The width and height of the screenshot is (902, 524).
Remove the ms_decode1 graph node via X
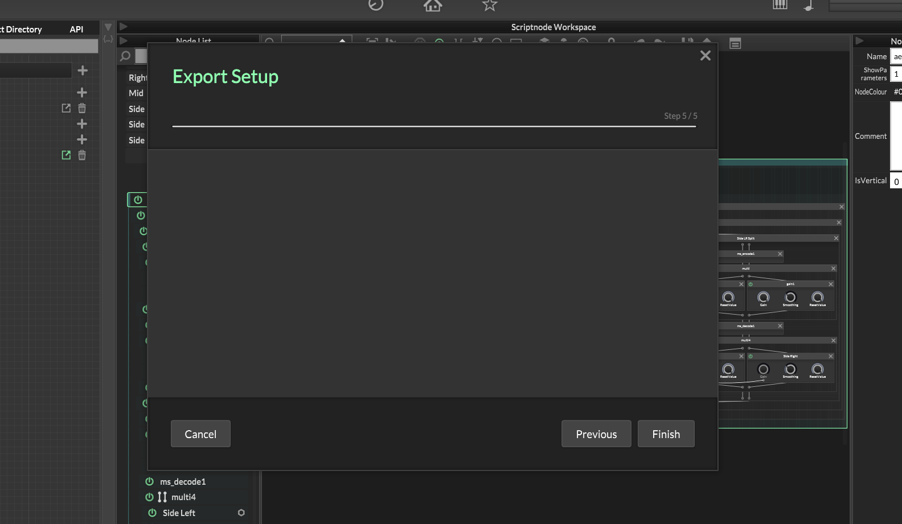point(780,326)
